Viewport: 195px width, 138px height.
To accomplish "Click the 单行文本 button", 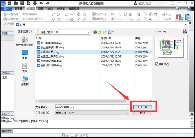I will click(x=99, y=19).
